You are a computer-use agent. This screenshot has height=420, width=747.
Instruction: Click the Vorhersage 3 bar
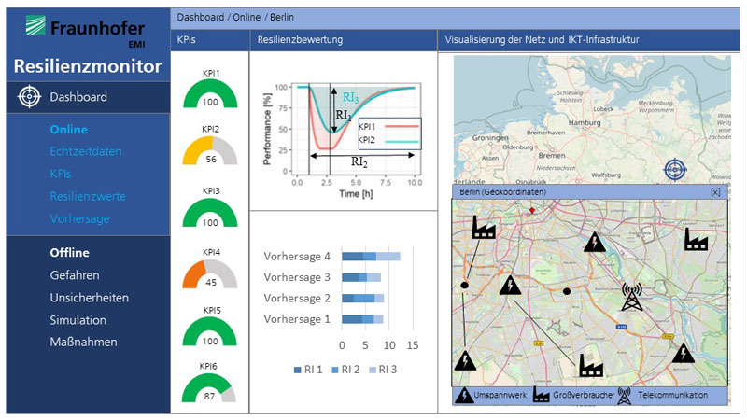(361, 277)
